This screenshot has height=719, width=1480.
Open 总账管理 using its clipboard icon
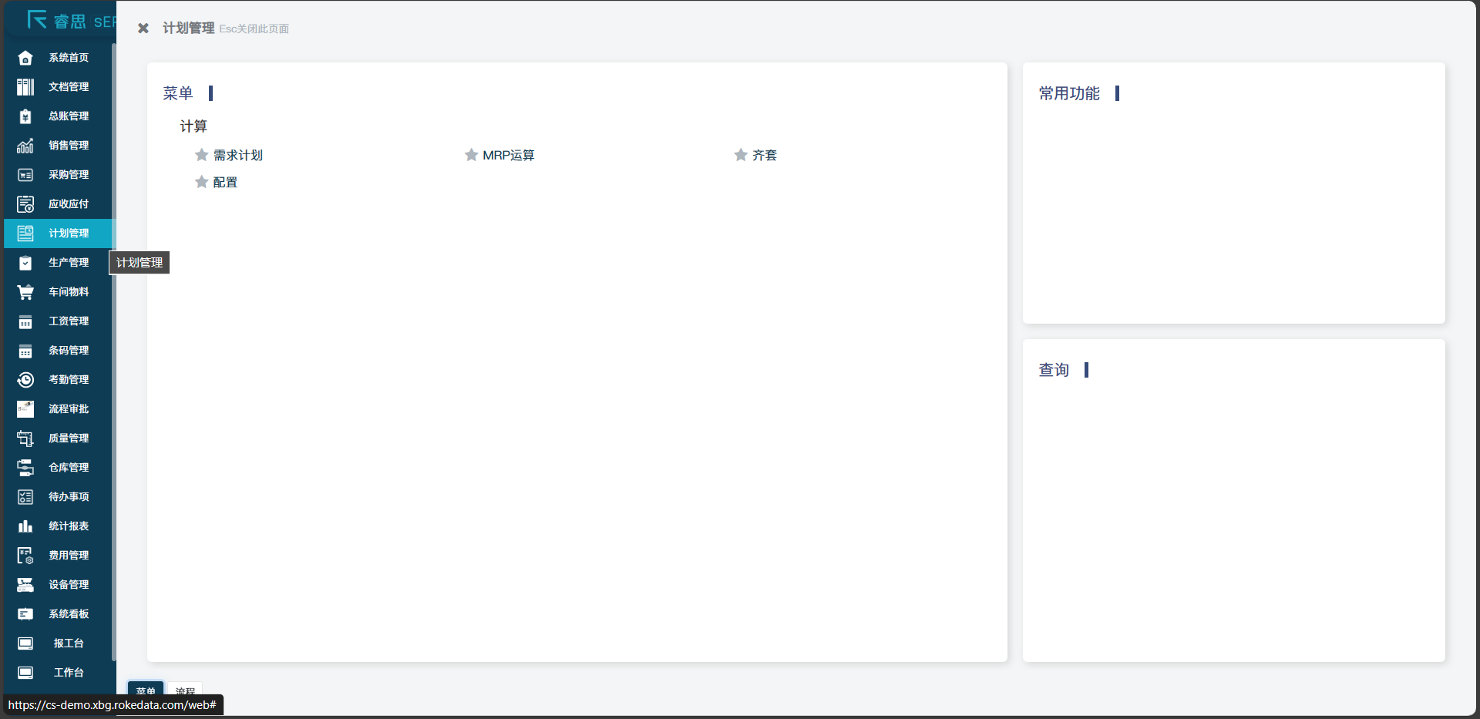[x=25, y=116]
